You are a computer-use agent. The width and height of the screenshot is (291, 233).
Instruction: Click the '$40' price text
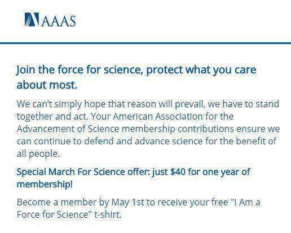click(178, 172)
